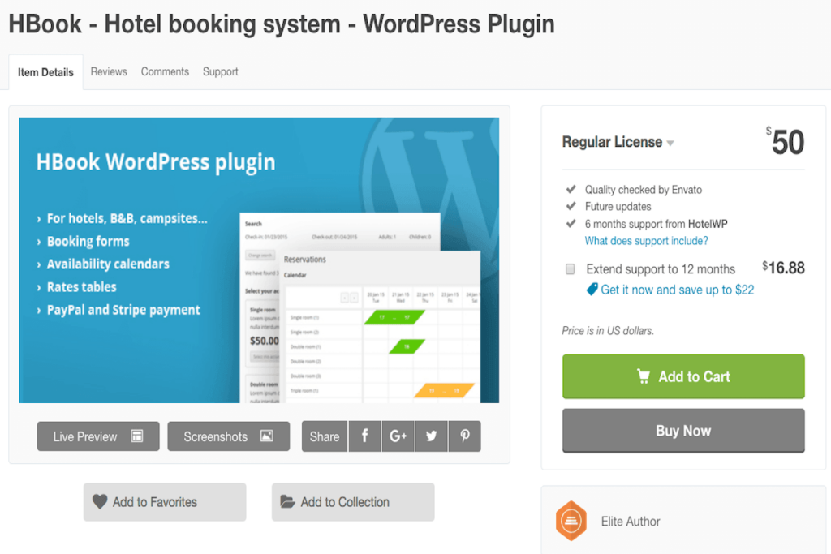Open the Item Details tab
This screenshot has width=831, height=554.
tap(45, 72)
